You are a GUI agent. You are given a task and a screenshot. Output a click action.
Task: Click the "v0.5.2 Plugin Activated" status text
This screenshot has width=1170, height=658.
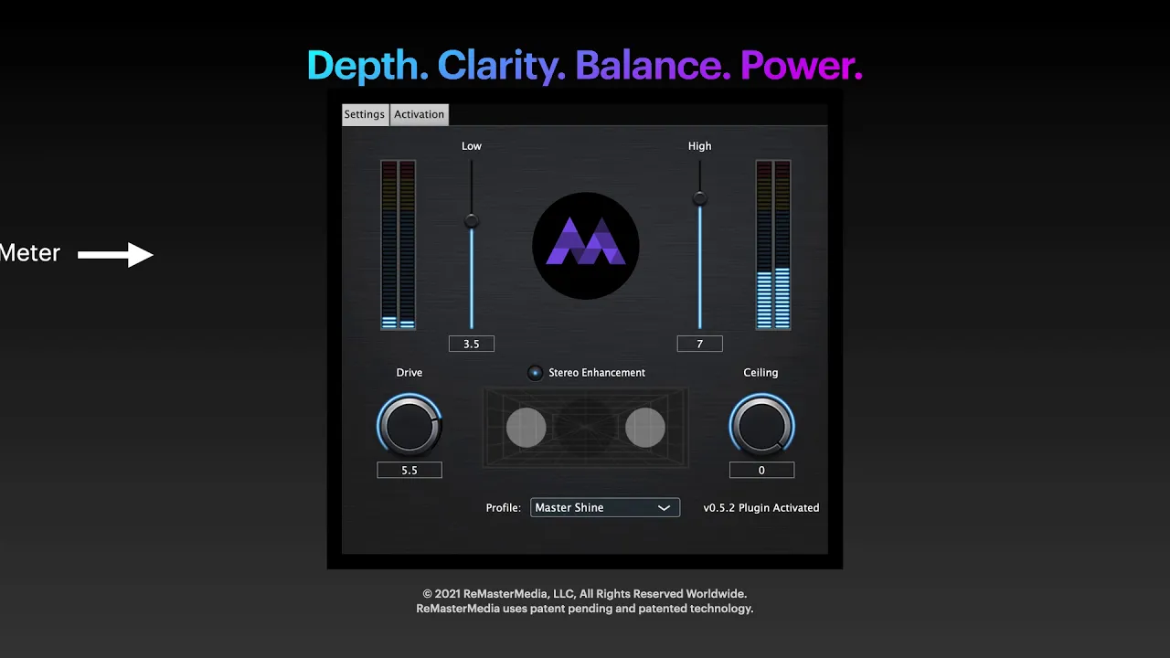click(x=761, y=508)
